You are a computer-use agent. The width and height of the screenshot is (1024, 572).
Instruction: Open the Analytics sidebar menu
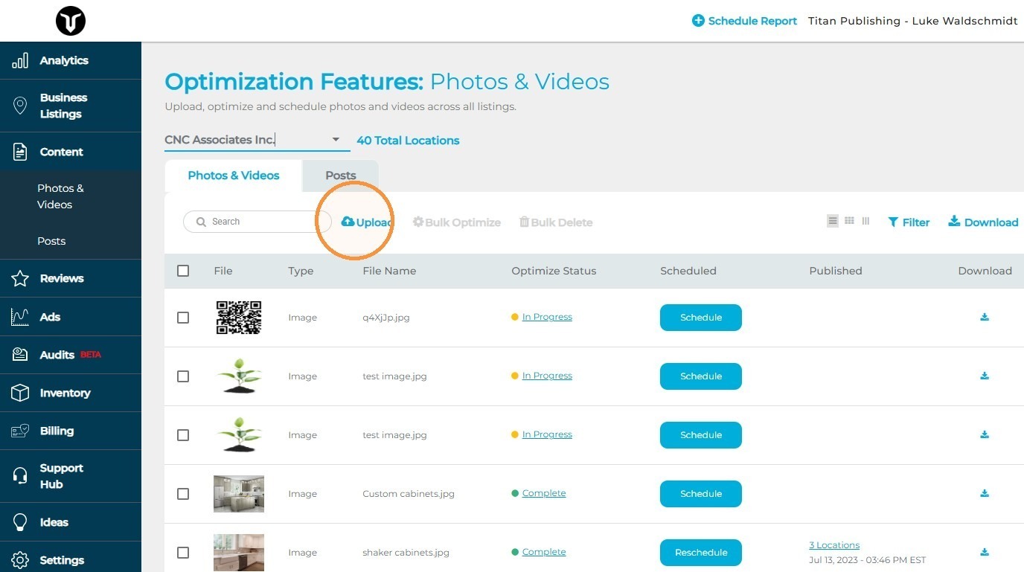coord(71,60)
